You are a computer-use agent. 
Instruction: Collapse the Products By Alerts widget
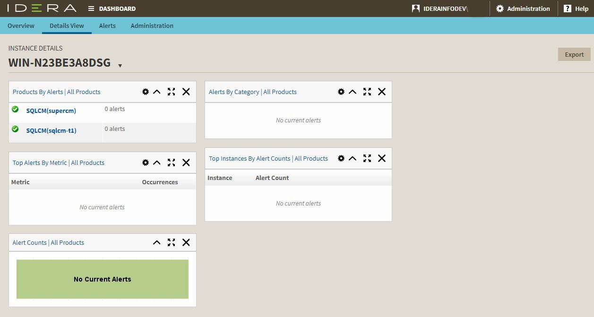pyautogui.click(x=157, y=92)
